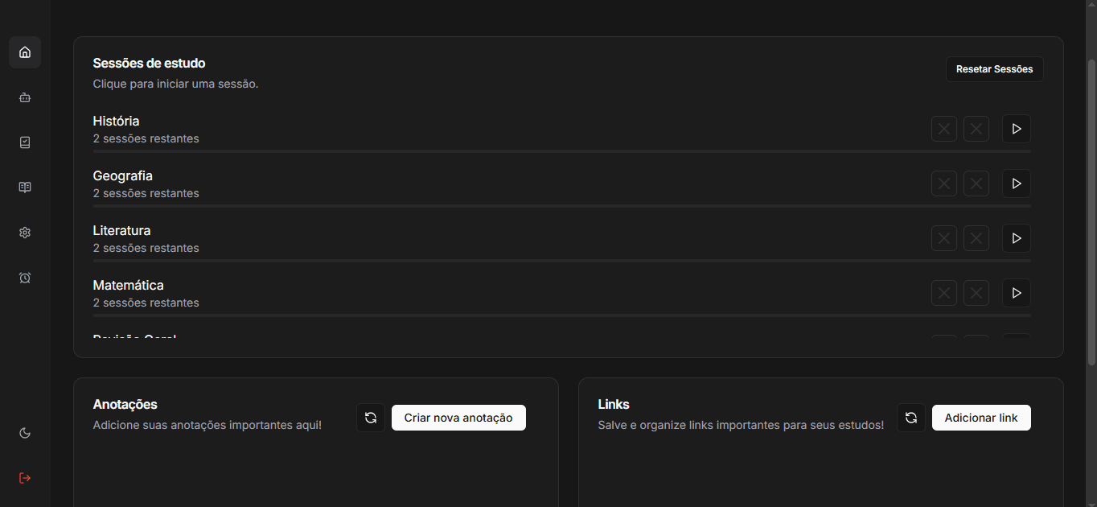Click 'Adicione suas anotações importantes aqui!' text
This screenshot has width=1097, height=507.
[x=207, y=425]
